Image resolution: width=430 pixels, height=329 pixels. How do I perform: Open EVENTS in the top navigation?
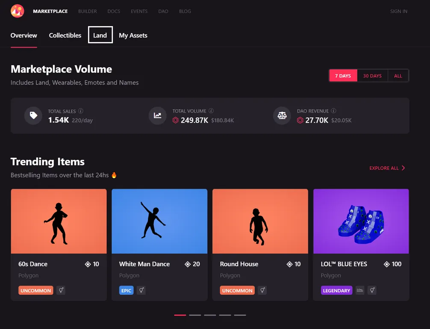click(x=139, y=11)
